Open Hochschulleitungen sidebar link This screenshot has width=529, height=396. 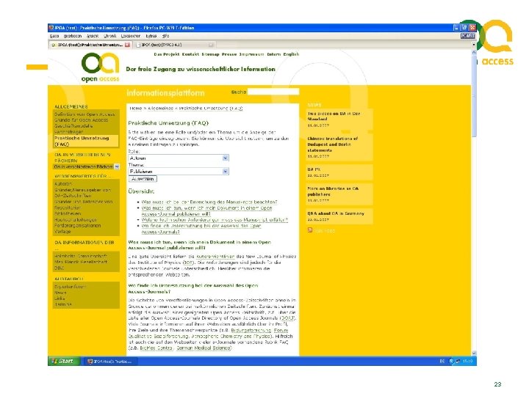pyautogui.click(x=76, y=219)
